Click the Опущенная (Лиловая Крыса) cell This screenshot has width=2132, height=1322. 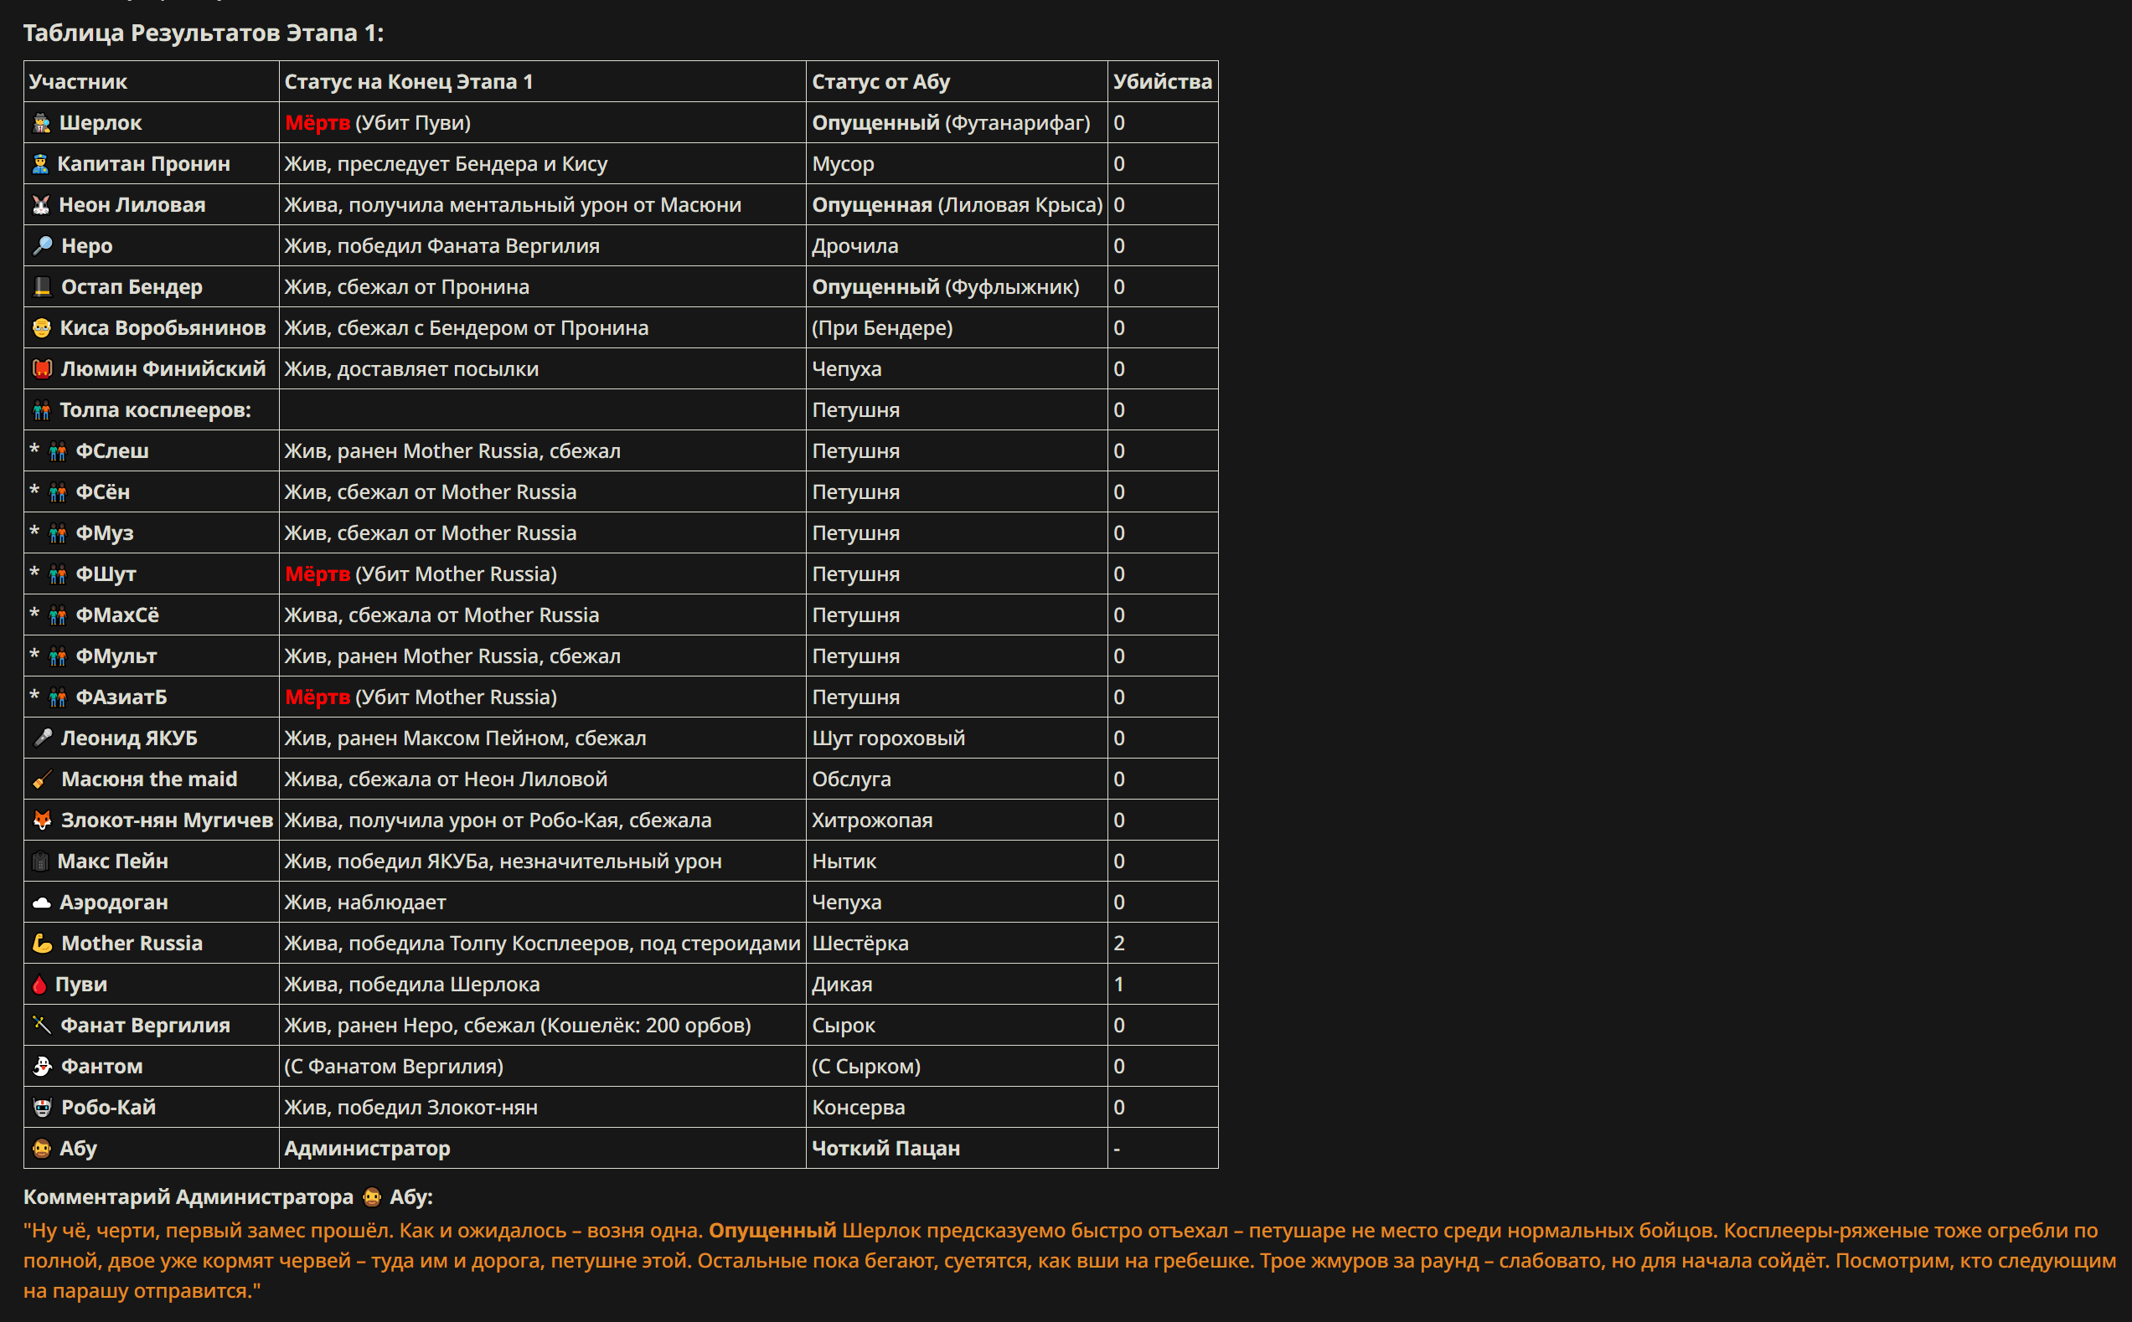click(956, 205)
